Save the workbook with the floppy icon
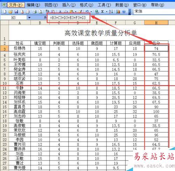Viewport: 175px width, 171px height. (x=16, y=12)
